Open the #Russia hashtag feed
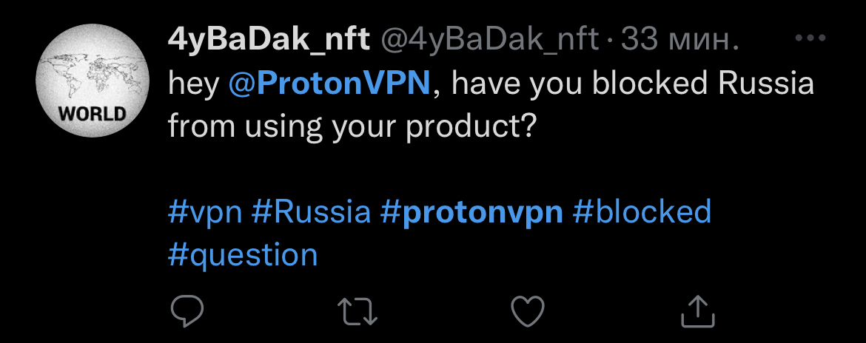 (311, 212)
